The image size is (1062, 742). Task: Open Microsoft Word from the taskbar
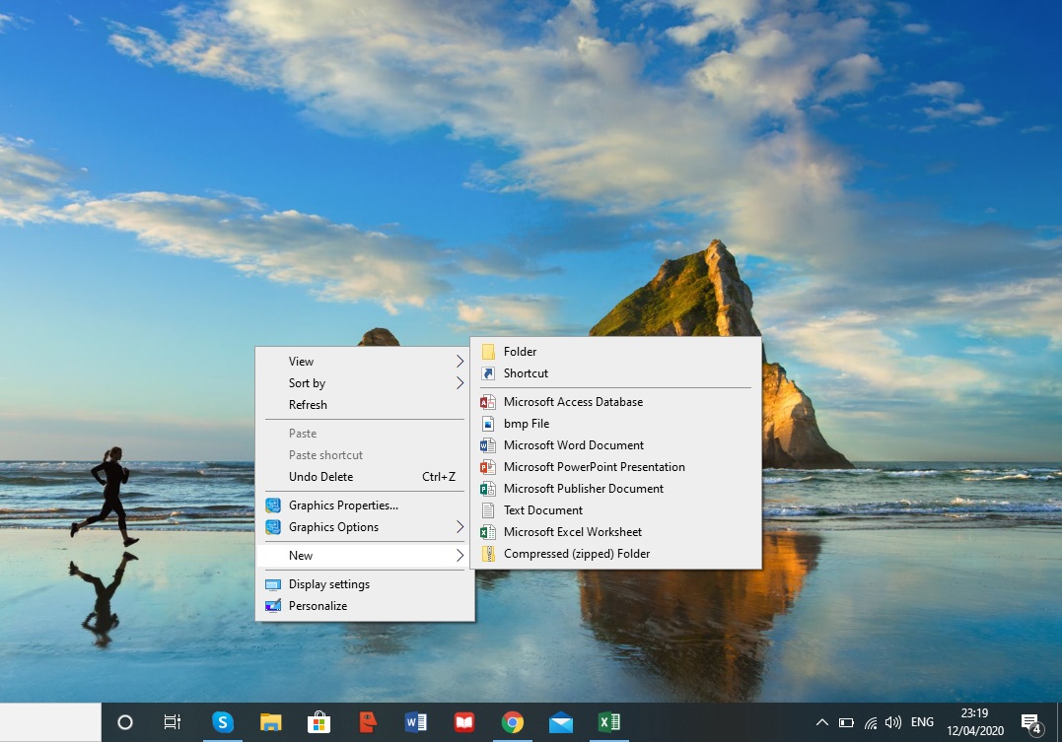click(x=415, y=721)
